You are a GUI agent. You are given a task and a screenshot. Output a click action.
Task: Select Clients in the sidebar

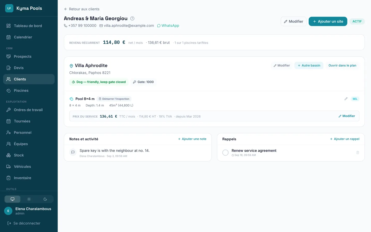[x=29, y=79]
